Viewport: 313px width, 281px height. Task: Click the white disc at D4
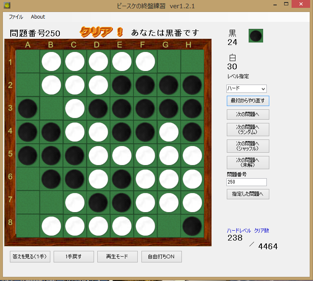[x=98, y=132]
